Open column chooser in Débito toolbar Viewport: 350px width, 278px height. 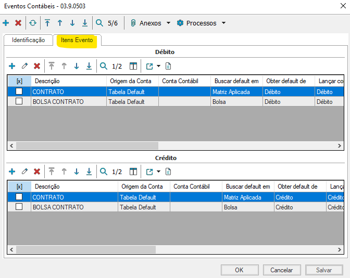133,66
